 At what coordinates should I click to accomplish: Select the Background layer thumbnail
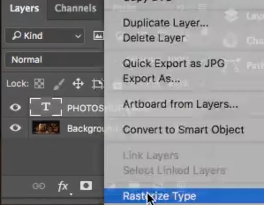click(x=46, y=128)
